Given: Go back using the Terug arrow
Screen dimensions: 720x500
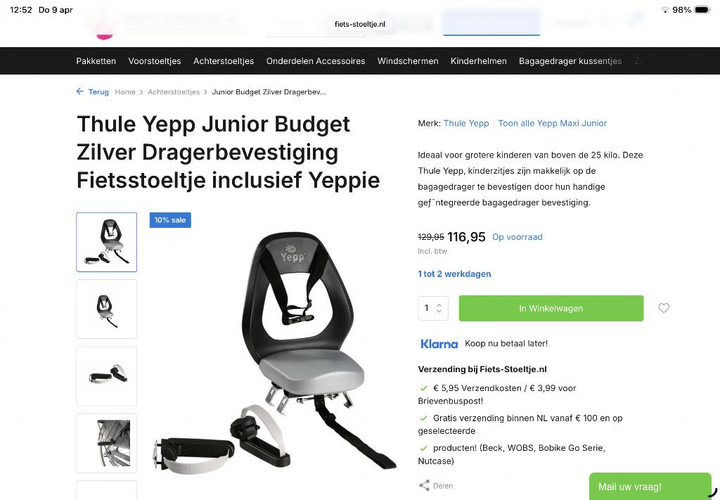Looking at the screenshot, I should coord(80,92).
